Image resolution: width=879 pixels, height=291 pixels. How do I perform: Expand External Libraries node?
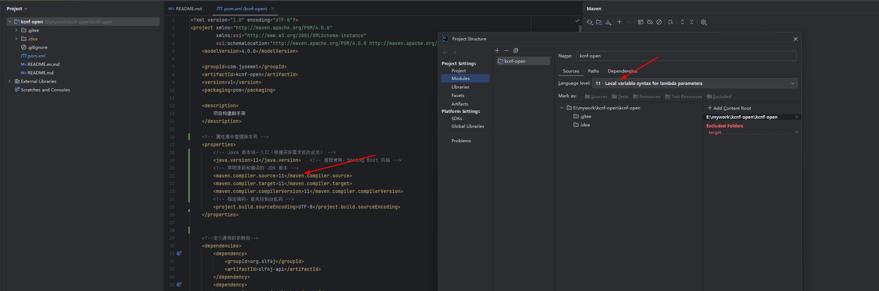point(10,81)
